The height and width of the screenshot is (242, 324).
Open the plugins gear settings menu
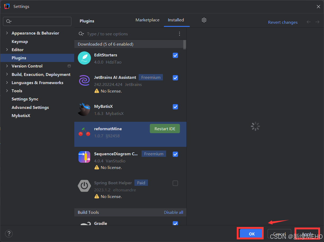(x=204, y=20)
